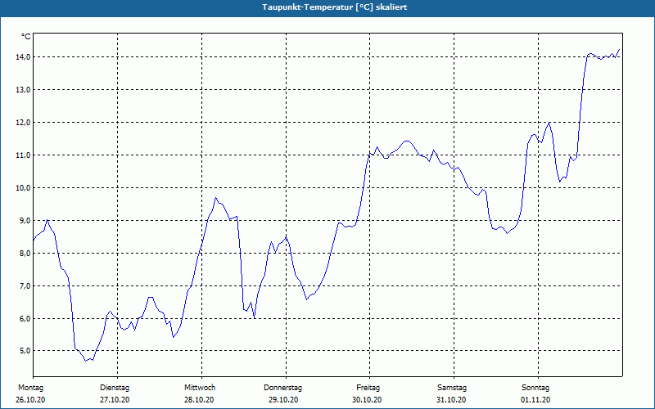
Task: Click the Mittwoch day label
Action: coord(200,388)
